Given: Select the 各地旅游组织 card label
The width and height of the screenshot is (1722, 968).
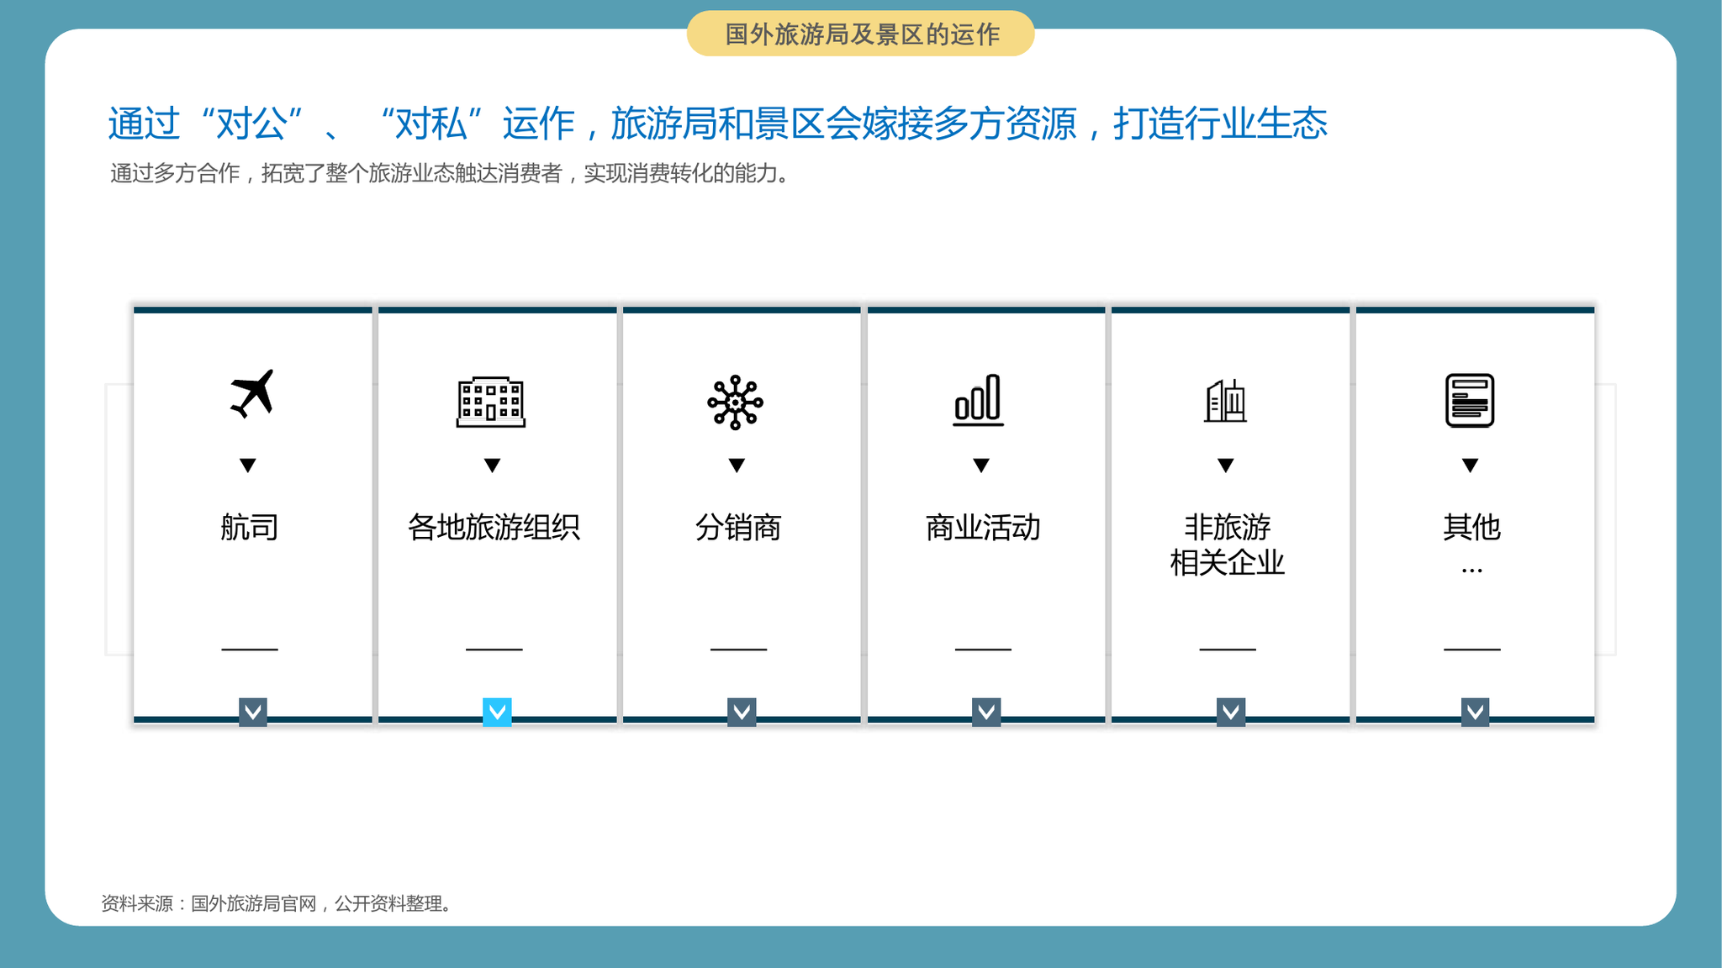Looking at the screenshot, I should tap(494, 528).
